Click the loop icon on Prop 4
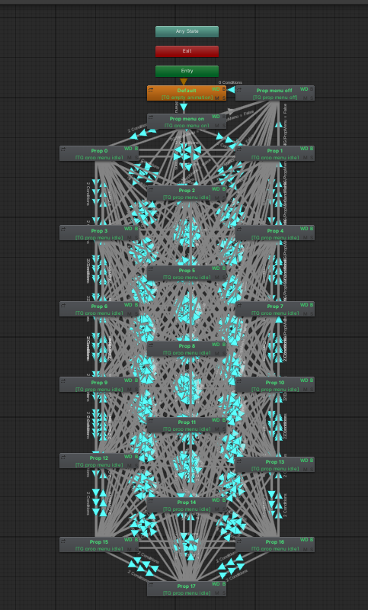The width and height of the screenshot is (368, 610). [239, 230]
